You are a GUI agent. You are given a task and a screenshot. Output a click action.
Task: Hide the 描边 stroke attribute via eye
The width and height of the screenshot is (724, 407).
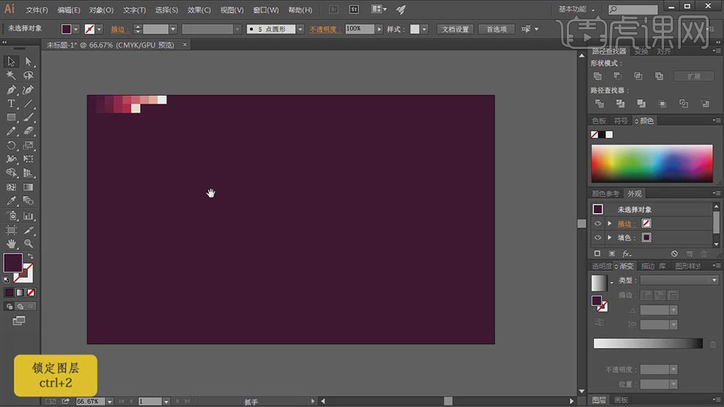click(597, 224)
